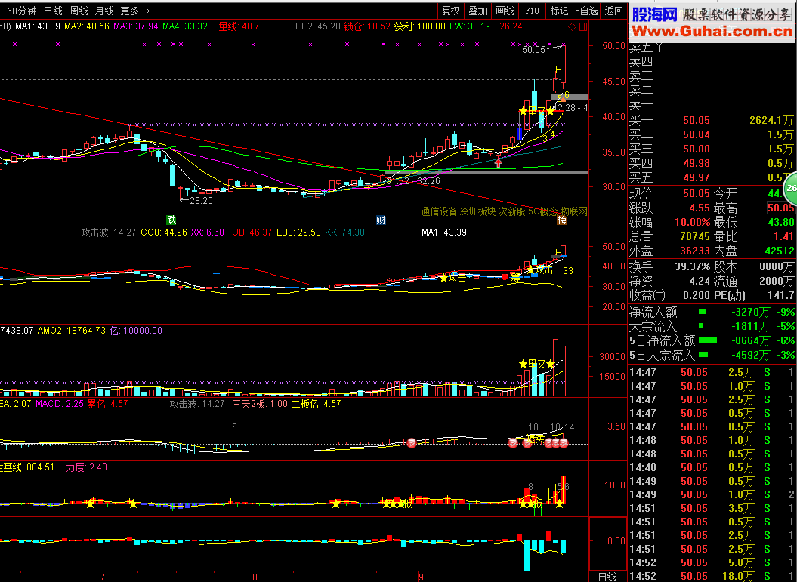This screenshot has height=582, width=797.
Task: Open the 物联网 concept tag
Action: pos(574,211)
